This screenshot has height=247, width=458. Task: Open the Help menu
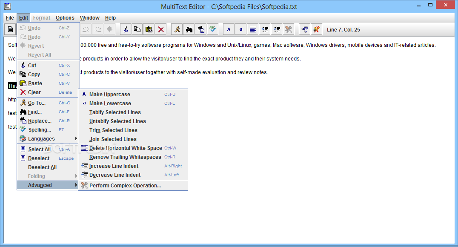[x=110, y=18]
